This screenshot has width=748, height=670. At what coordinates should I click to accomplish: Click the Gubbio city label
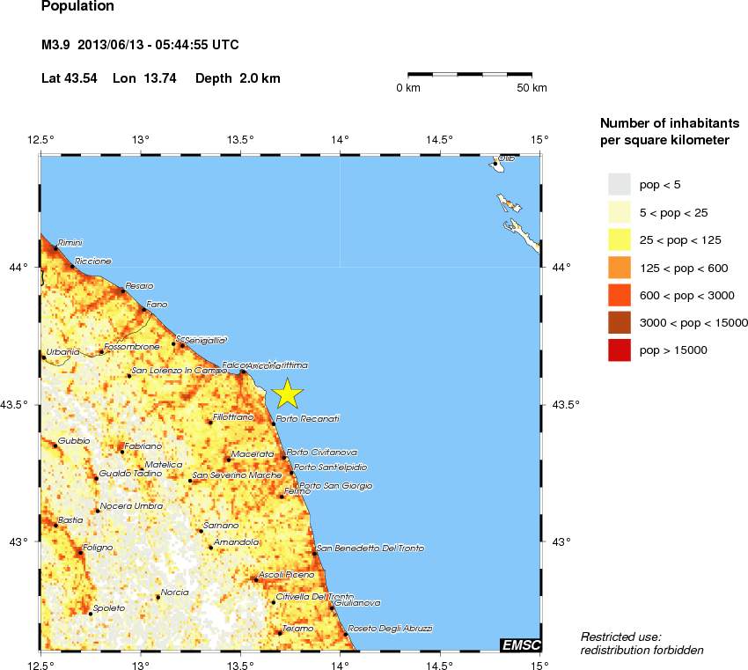pyautogui.click(x=74, y=441)
